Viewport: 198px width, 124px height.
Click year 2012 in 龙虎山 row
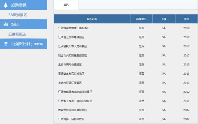[x=186, y=92]
